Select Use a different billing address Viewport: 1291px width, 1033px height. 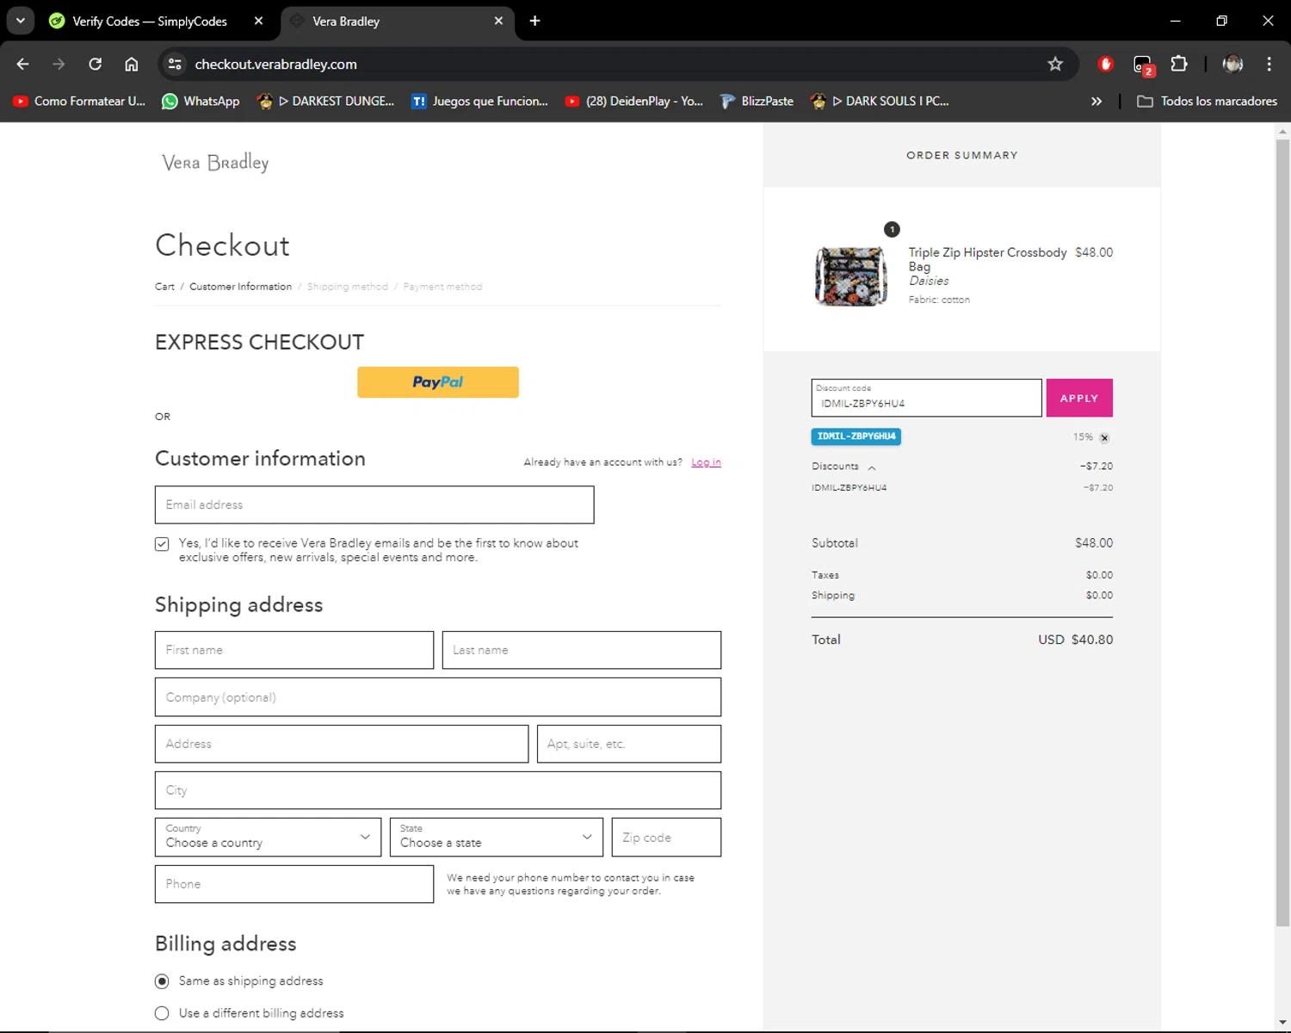[x=162, y=1013]
